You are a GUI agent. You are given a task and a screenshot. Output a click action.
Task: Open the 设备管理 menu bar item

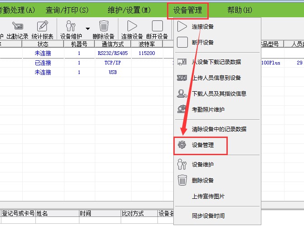187,10
